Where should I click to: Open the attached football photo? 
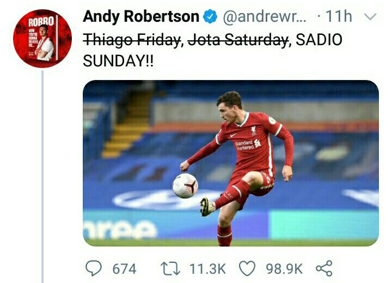[231, 163]
